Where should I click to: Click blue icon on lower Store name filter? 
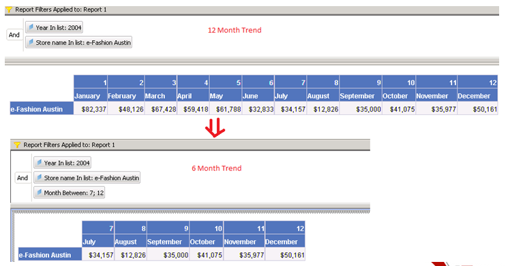tap(39, 178)
